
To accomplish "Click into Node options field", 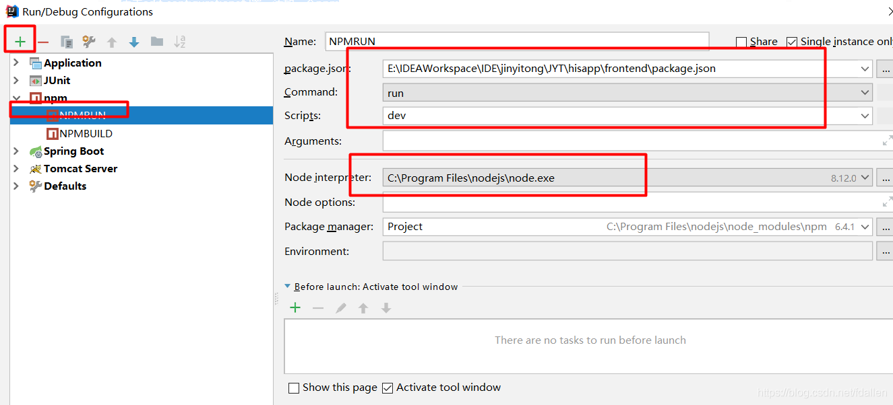I will coord(638,202).
